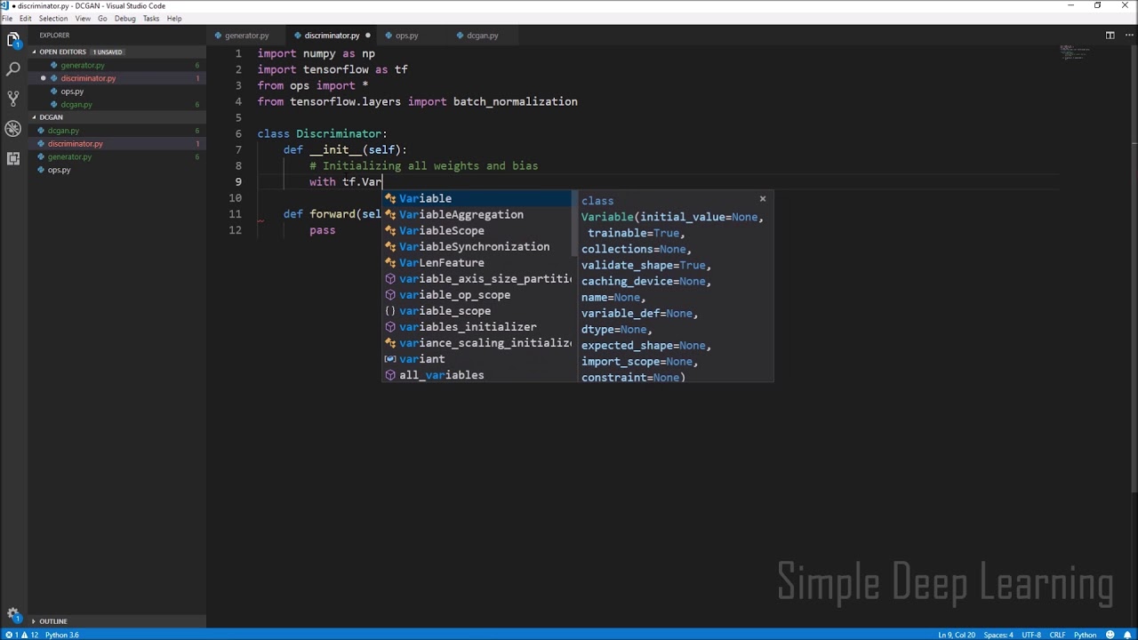Place cursor on the 'from ops import *' line
The height and width of the screenshot is (640, 1138).
click(x=313, y=85)
